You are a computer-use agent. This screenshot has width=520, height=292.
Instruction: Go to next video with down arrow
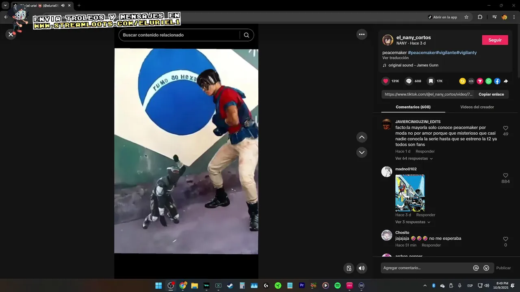362,152
